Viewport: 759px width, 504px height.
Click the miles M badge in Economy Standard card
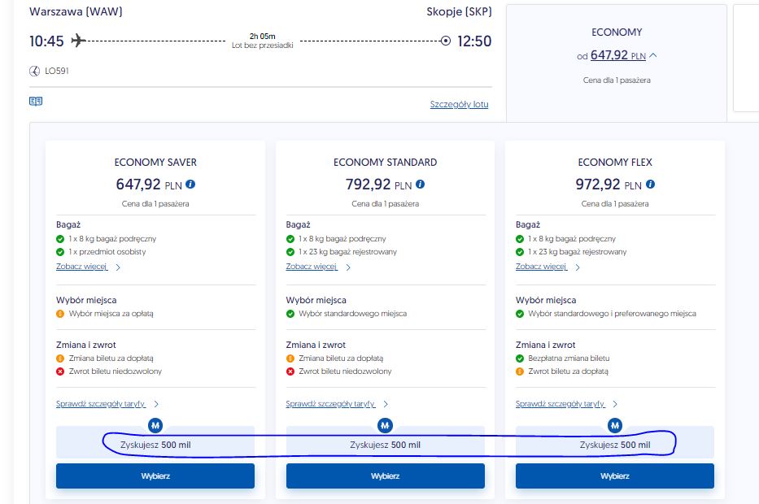click(385, 426)
